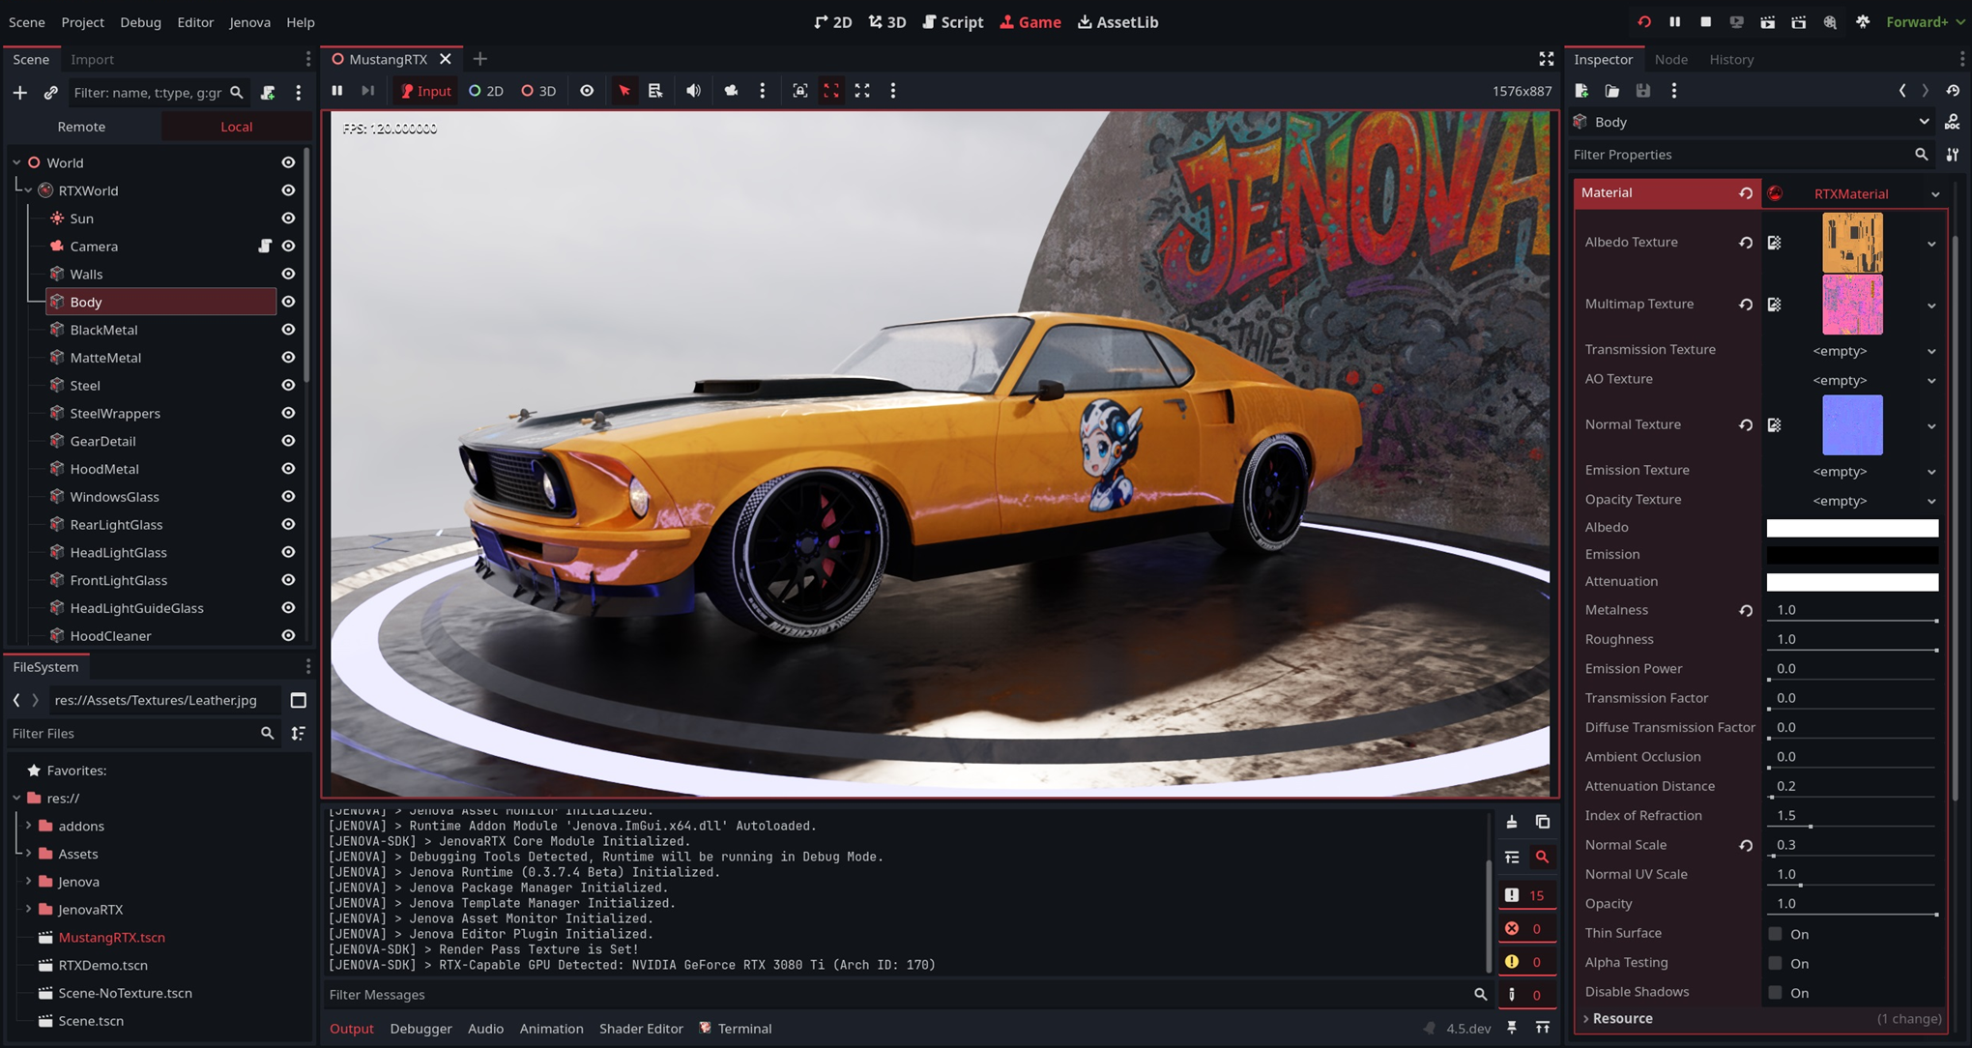Enable the Thin Surface checkbox
1972x1048 pixels.
1776,934
